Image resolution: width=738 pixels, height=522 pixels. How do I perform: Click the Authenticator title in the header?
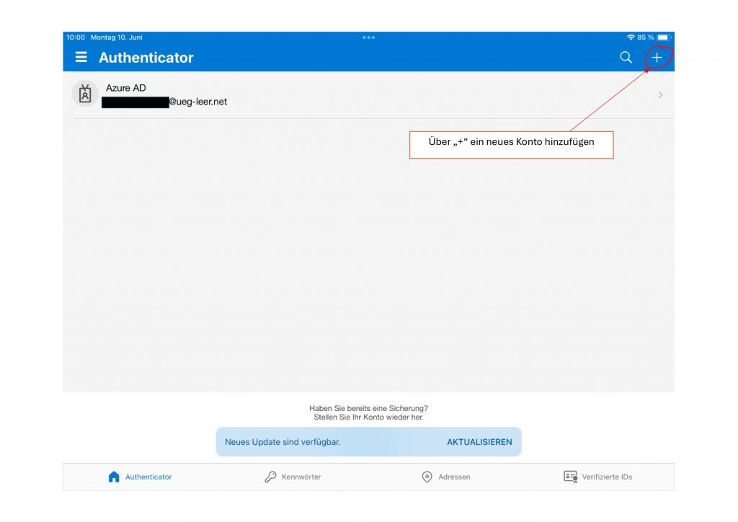(146, 58)
